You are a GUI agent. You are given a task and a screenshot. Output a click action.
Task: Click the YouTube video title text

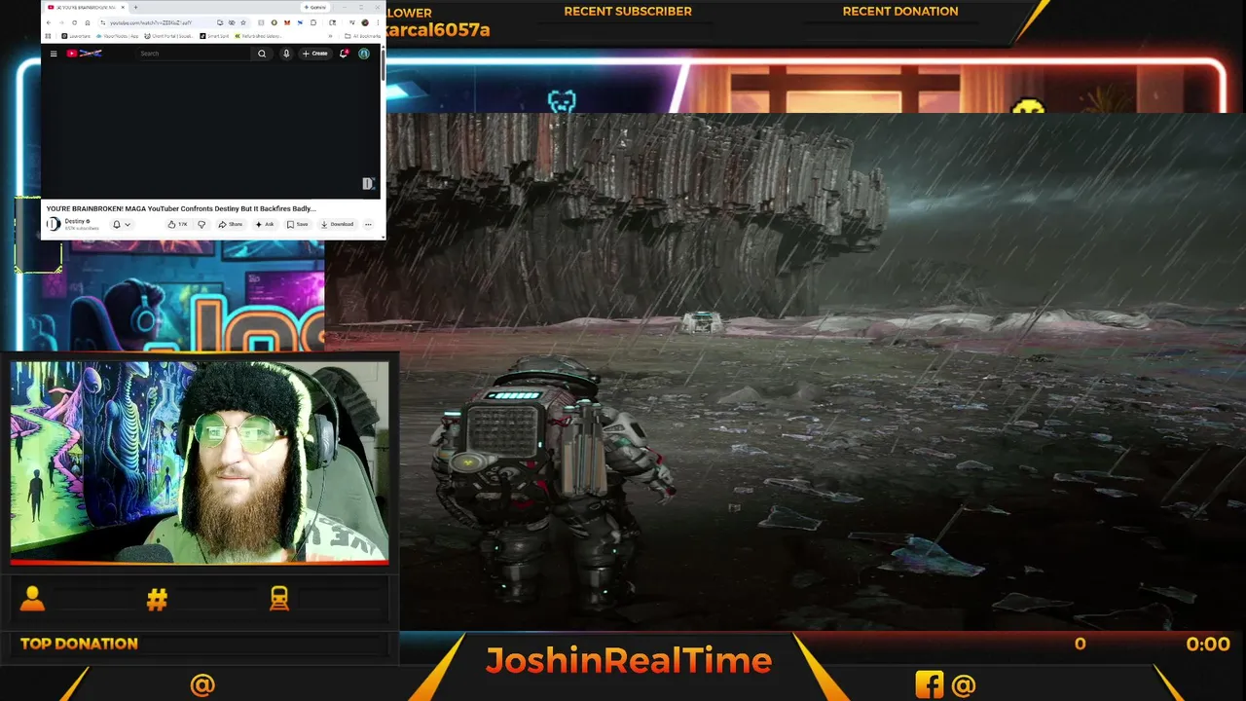pyautogui.click(x=181, y=208)
